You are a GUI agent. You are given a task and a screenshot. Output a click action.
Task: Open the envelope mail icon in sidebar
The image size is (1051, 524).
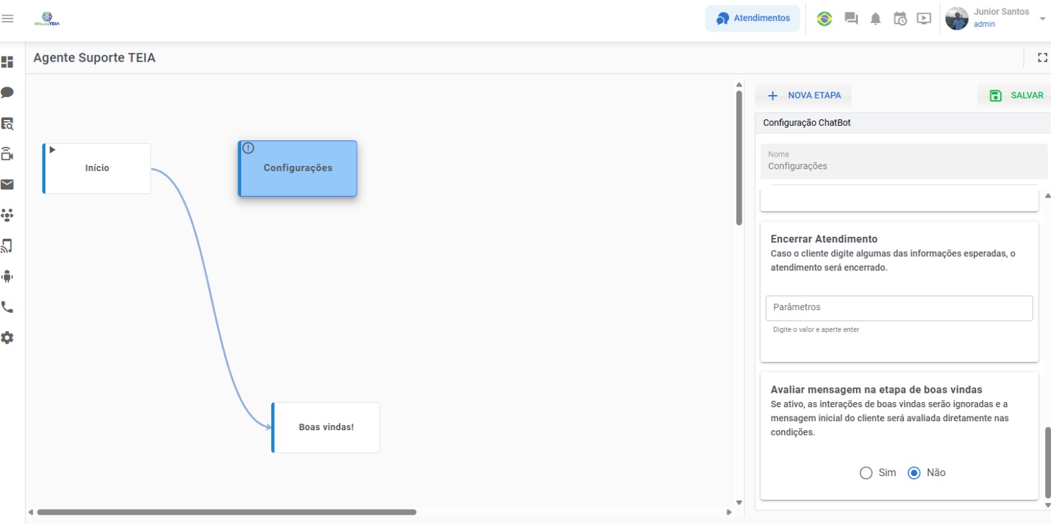pos(7,184)
